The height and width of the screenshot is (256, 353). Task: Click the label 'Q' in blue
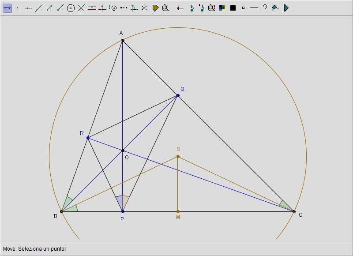183,89
